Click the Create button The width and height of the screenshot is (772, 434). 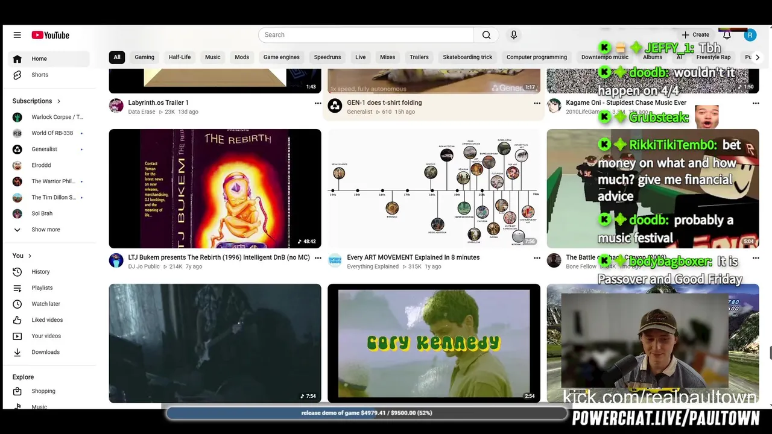(695, 35)
